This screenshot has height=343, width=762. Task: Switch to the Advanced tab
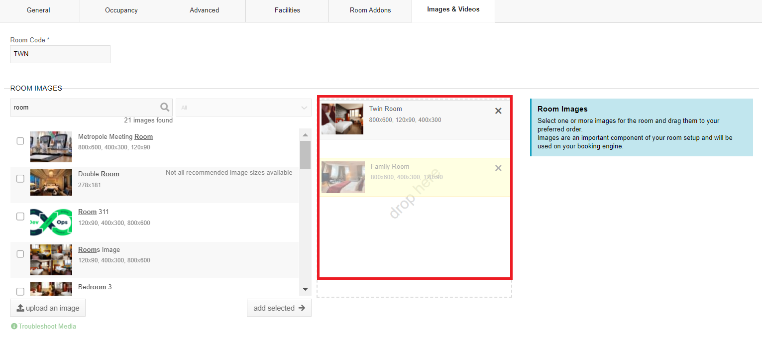[x=204, y=10]
